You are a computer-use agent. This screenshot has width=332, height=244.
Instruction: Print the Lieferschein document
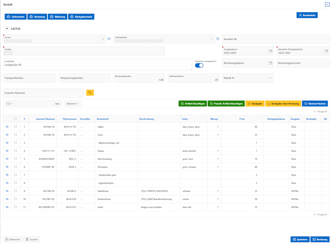[x=15, y=17]
